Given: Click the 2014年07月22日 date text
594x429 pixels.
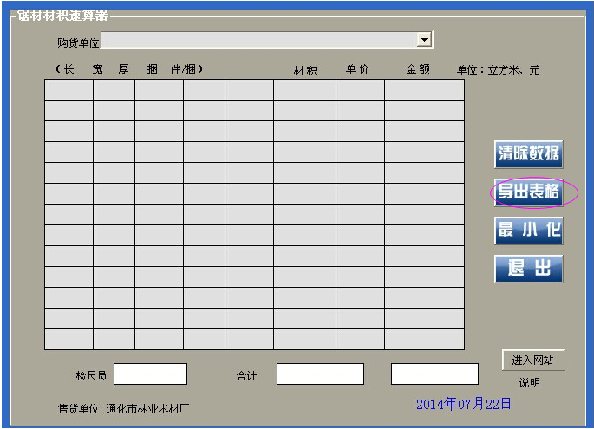Looking at the screenshot, I should (x=464, y=404).
